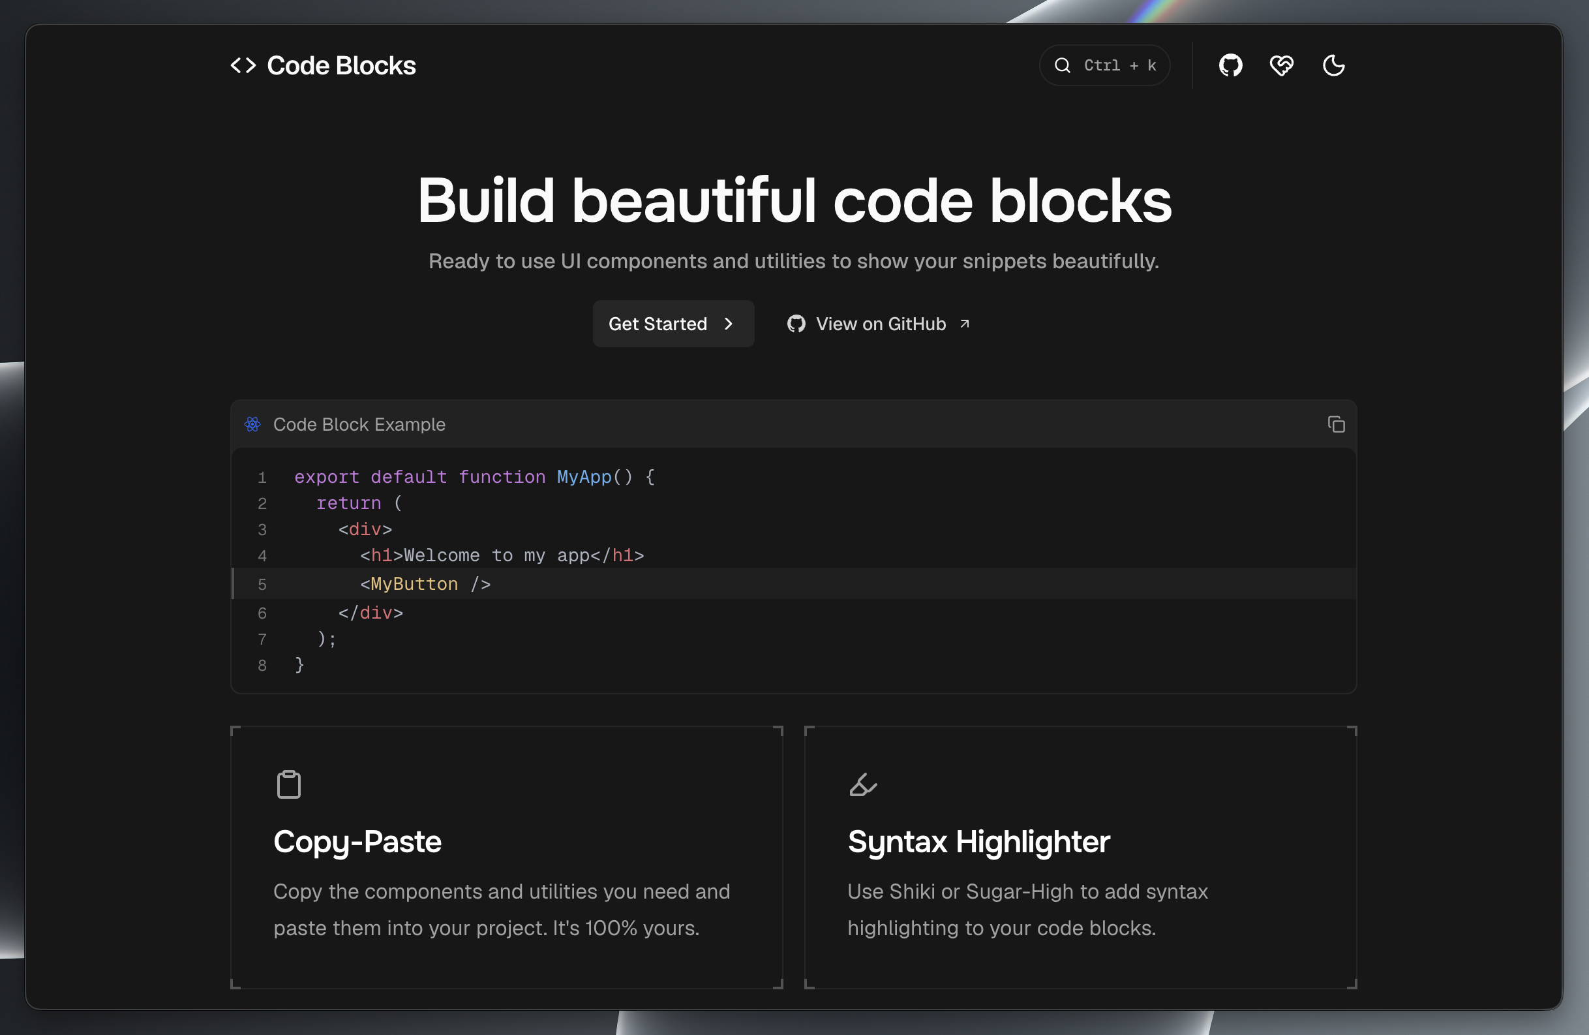Click the external-link arrow after View on GitHub

tap(964, 323)
